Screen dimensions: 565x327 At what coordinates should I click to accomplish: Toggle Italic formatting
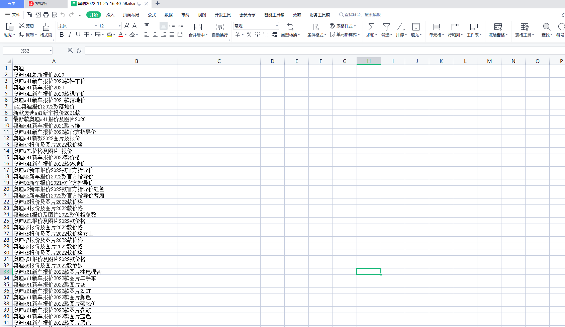pos(70,34)
